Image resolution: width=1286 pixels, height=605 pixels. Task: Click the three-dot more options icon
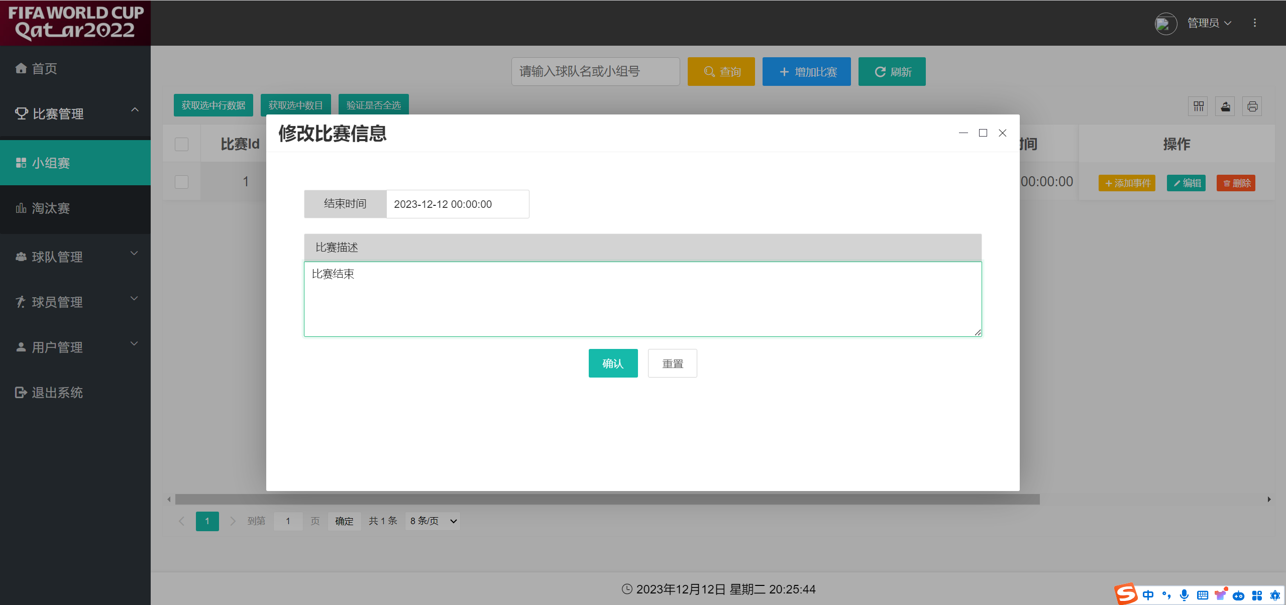1255,23
